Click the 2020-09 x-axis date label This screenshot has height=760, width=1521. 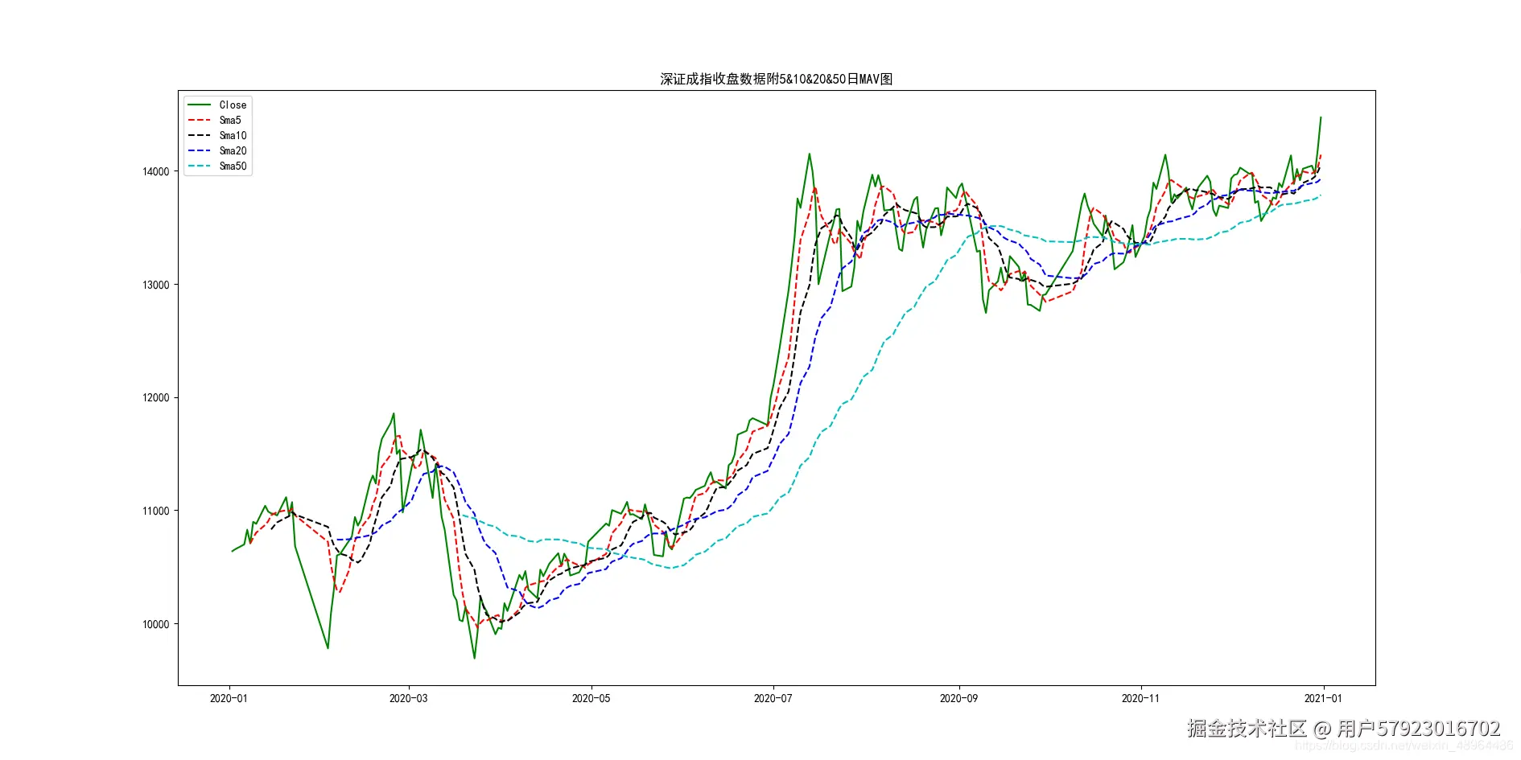click(959, 698)
